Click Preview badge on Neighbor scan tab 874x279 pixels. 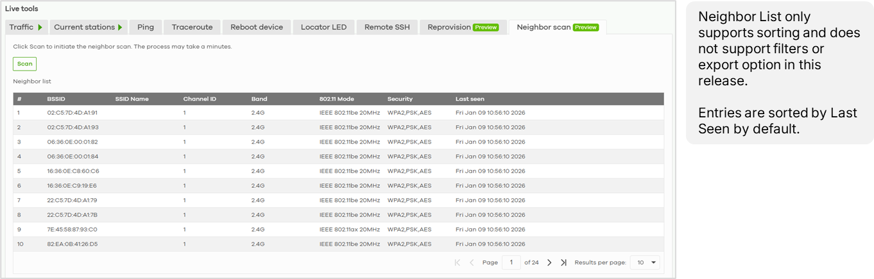tap(586, 28)
